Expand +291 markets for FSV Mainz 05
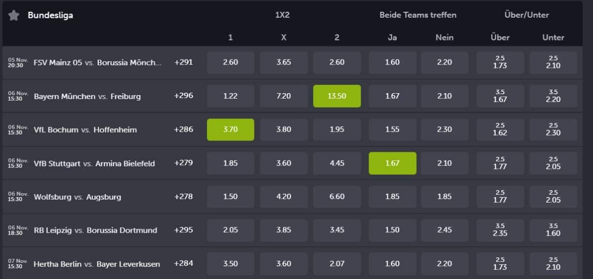Screen dimensions: 593x279 coord(183,63)
